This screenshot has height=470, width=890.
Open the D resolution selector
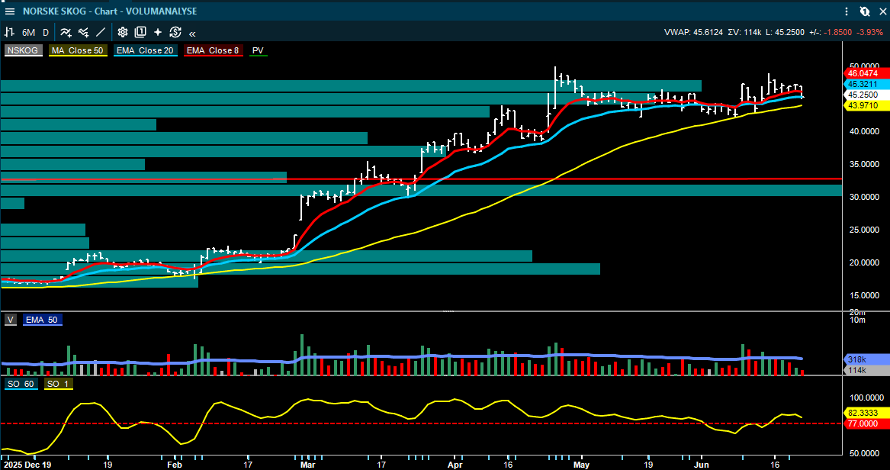point(46,32)
